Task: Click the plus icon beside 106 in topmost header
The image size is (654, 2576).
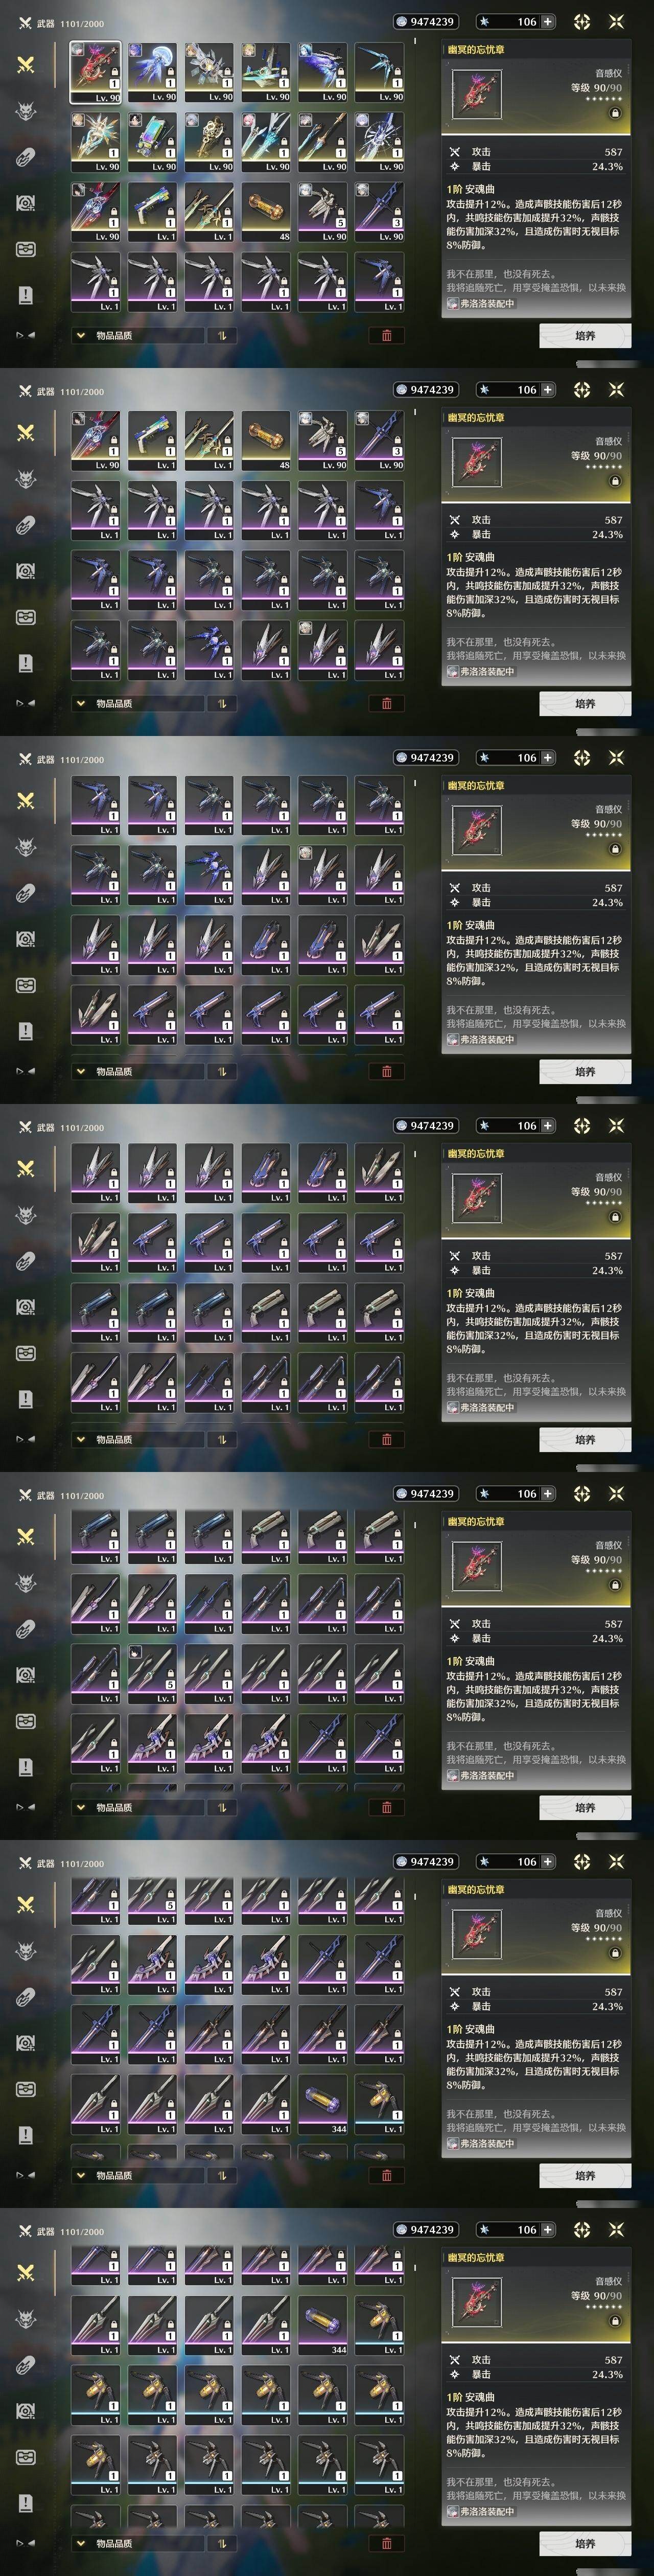Action: (x=548, y=21)
